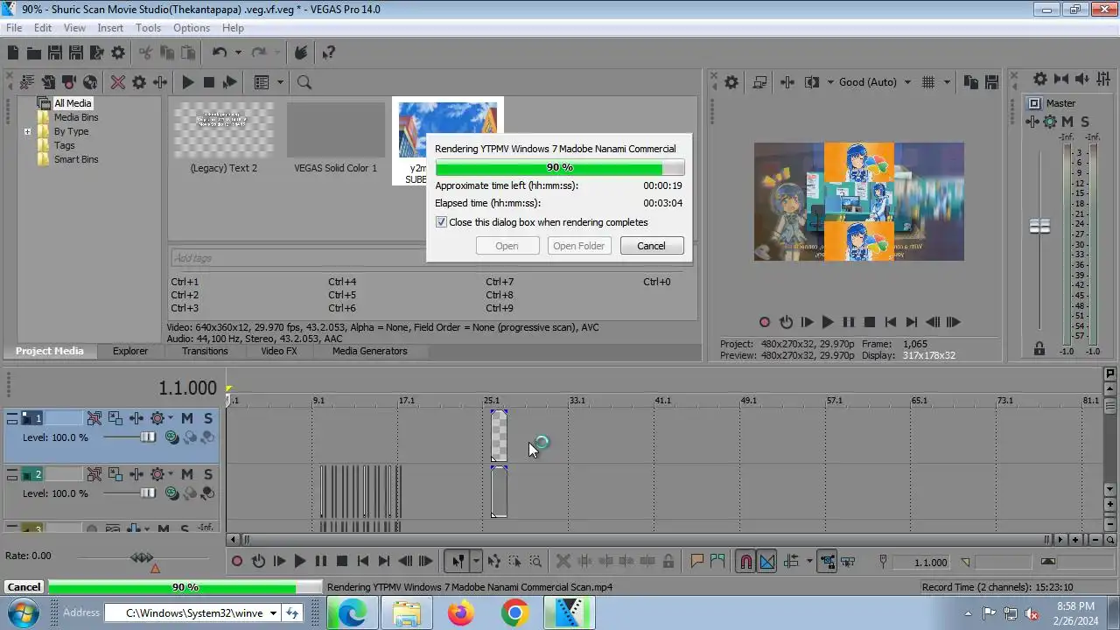The height and width of the screenshot is (630, 1120).
Task: Click preview Play button
Action: coord(828,322)
